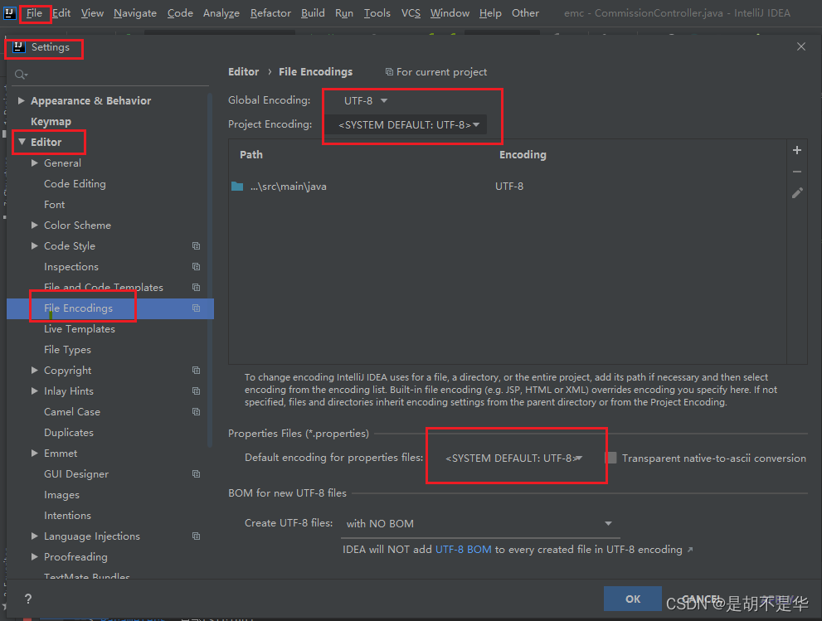Image resolution: width=822 pixels, height=621 pixels.
Task: Click the help question mark icon
Action: [28, 599]
